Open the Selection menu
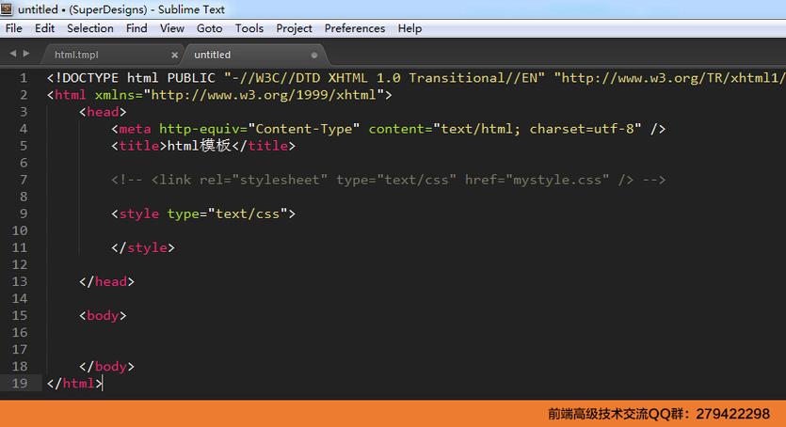The width and height of the screenshot is (786, 427). click(x=90, y=28)
